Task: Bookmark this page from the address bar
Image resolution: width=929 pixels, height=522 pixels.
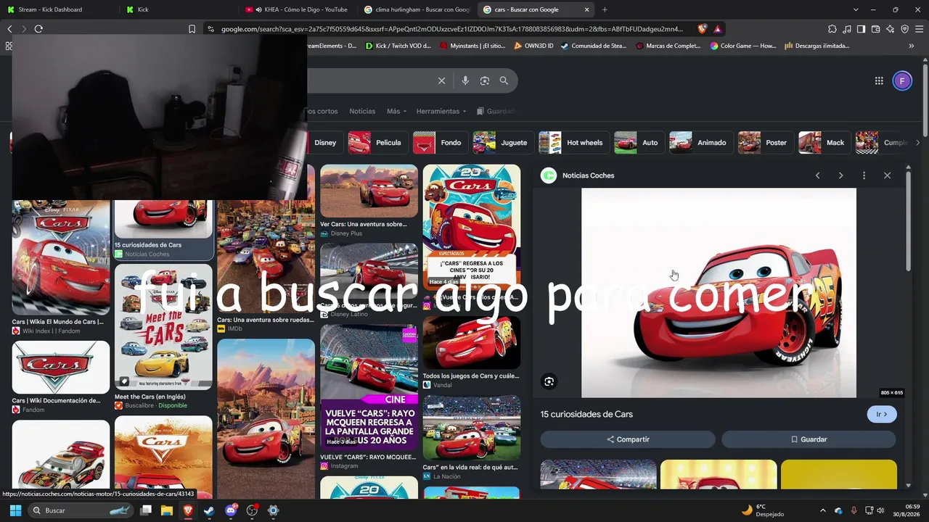Action: [x=192, y=29]
